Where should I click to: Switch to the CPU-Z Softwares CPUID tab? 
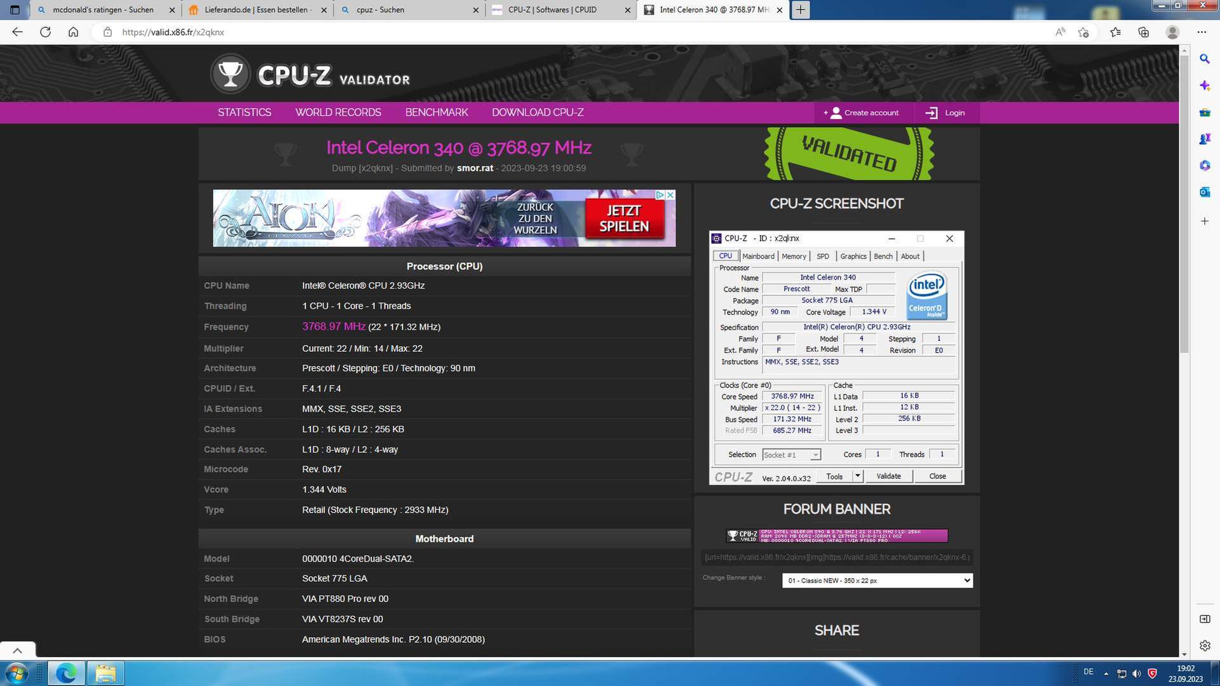coord(561,10)
